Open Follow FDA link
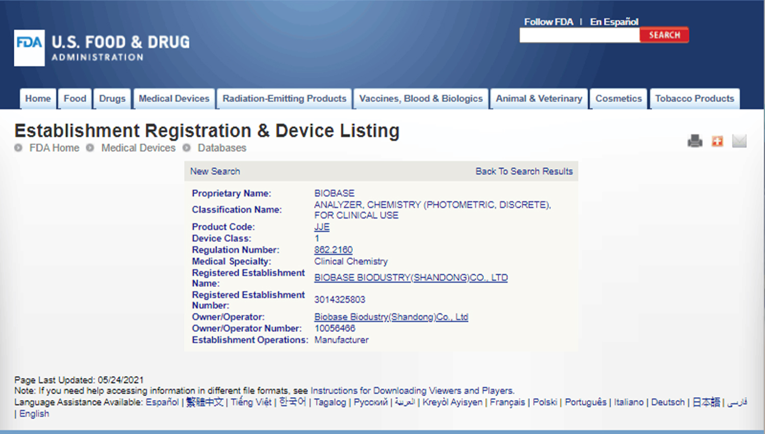This screenshot has height=434, width=765. click(x=548, y=21)
